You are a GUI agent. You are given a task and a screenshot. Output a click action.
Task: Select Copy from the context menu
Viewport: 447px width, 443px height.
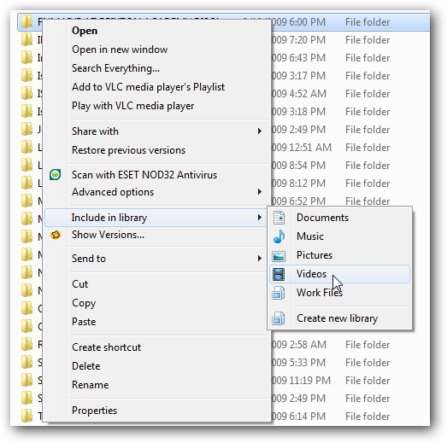point(84,303)
